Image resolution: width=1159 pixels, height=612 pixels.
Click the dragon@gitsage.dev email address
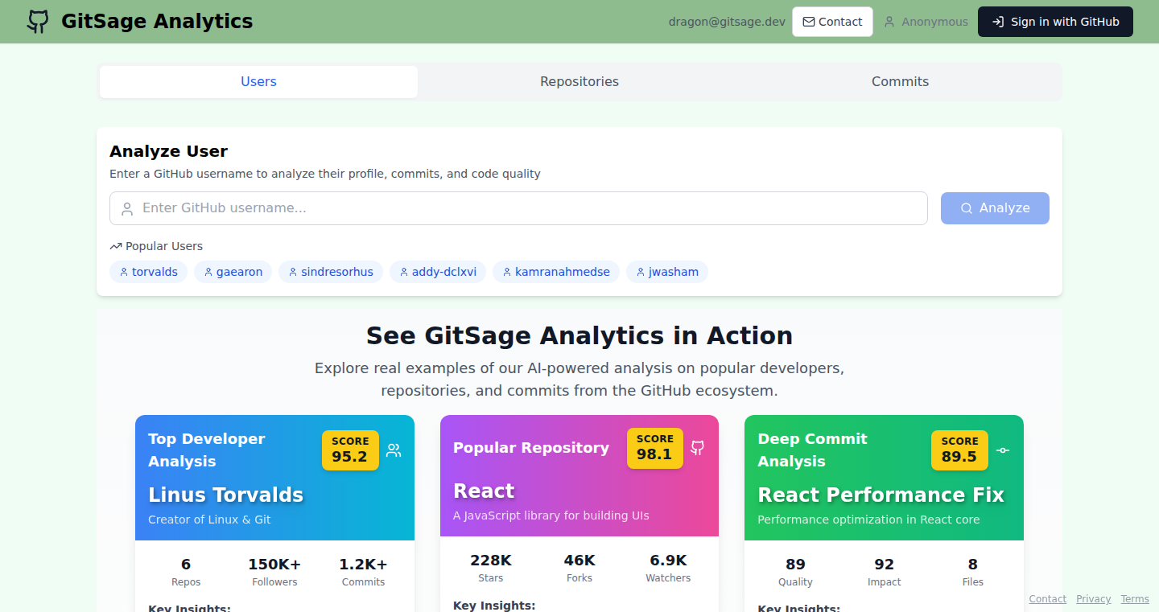[727, 22]
